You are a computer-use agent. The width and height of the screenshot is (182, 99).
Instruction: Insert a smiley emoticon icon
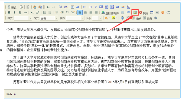[162, 12]
